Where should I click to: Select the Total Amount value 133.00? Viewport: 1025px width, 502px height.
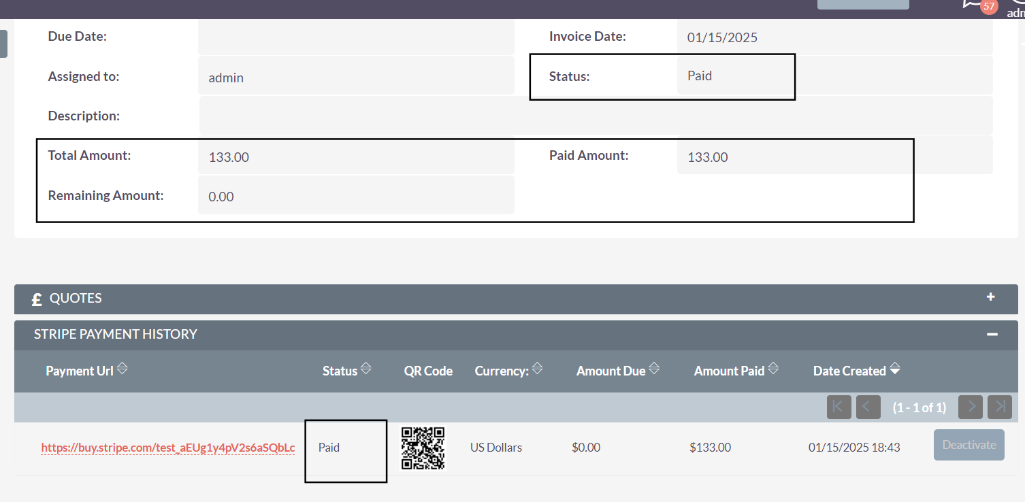tap(229, 157)
